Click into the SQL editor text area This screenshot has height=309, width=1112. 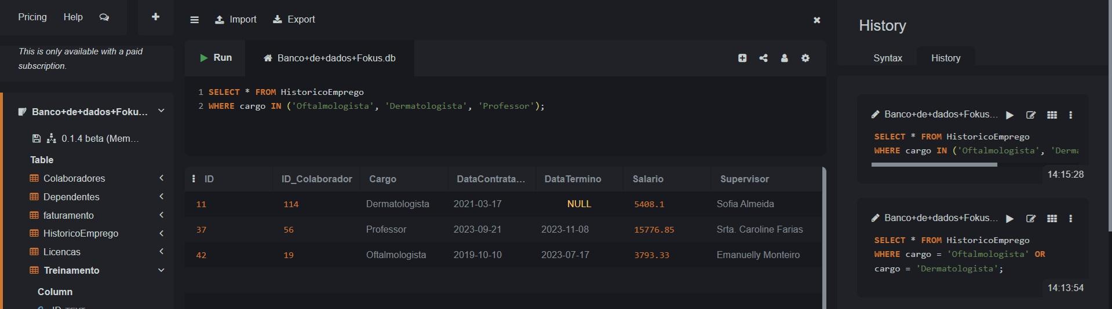coord(505,116)
